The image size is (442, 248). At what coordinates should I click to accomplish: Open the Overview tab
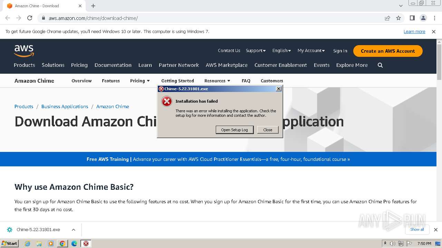(81, 81)
